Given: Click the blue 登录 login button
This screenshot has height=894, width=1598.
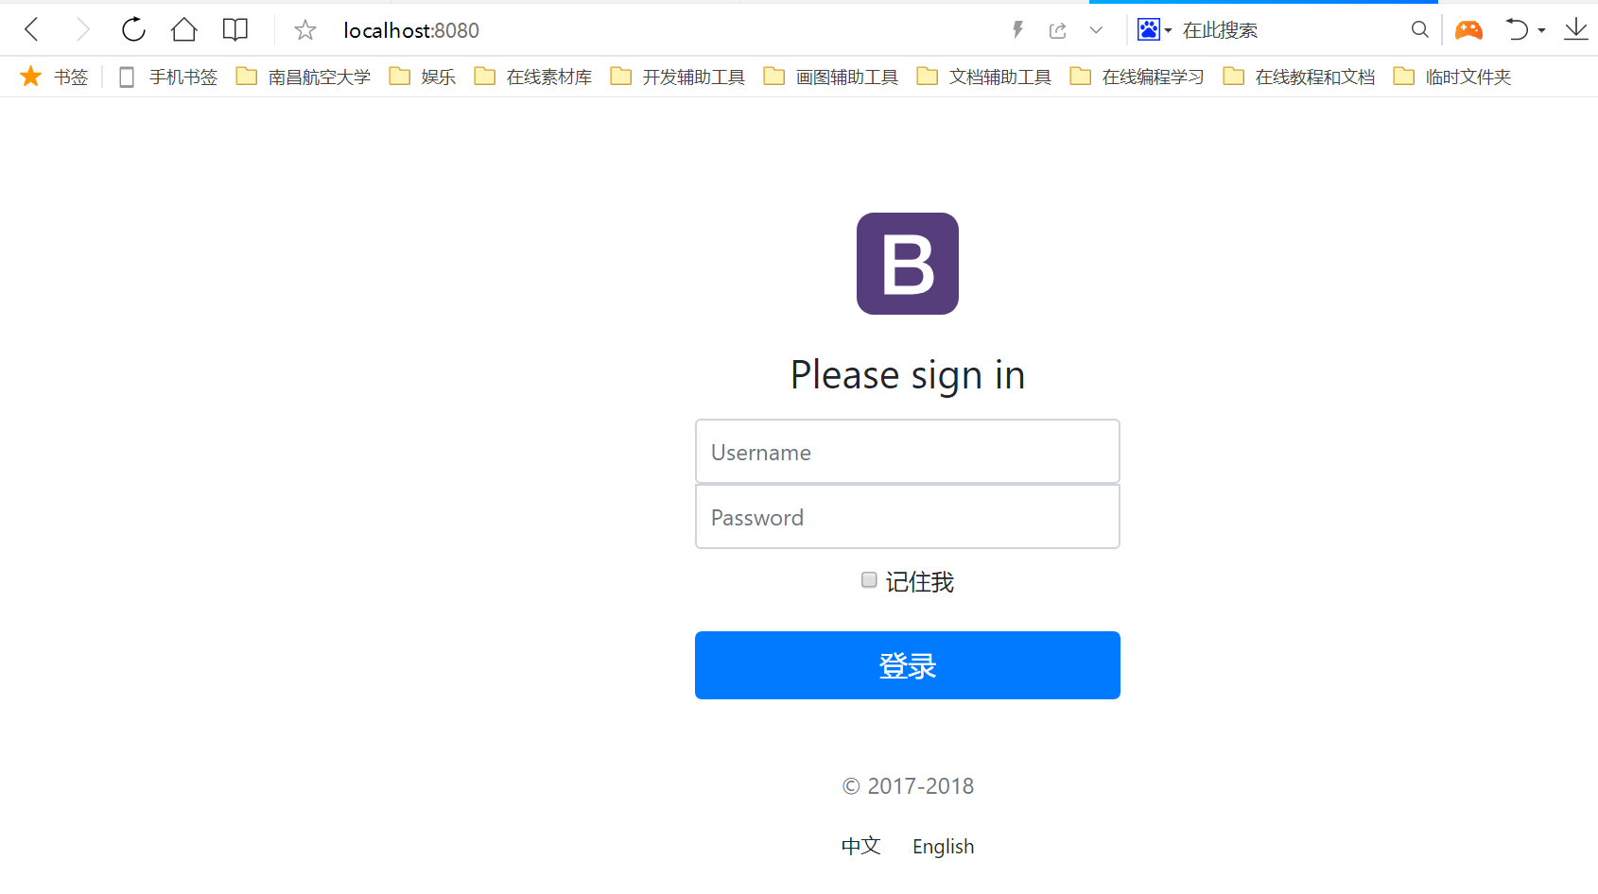Looking at the screenshot, I should pos(908,665).
